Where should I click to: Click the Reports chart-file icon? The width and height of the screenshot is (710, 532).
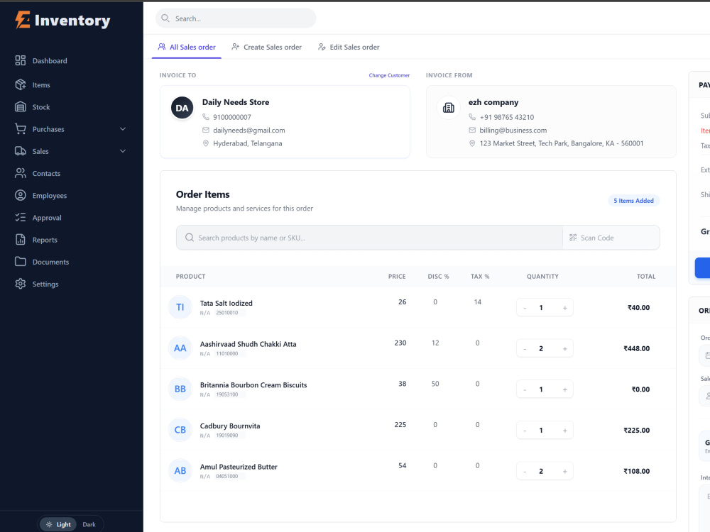point(21,240)
